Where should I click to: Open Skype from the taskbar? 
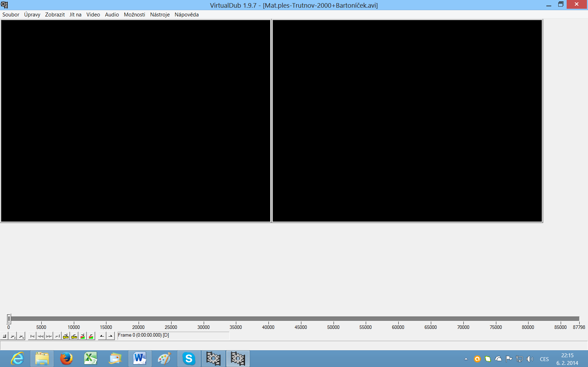pos(189,359)
